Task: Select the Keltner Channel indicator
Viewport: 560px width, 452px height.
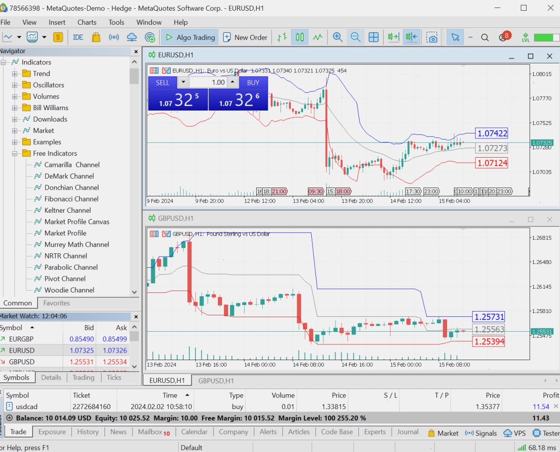Action: (68, 210)
